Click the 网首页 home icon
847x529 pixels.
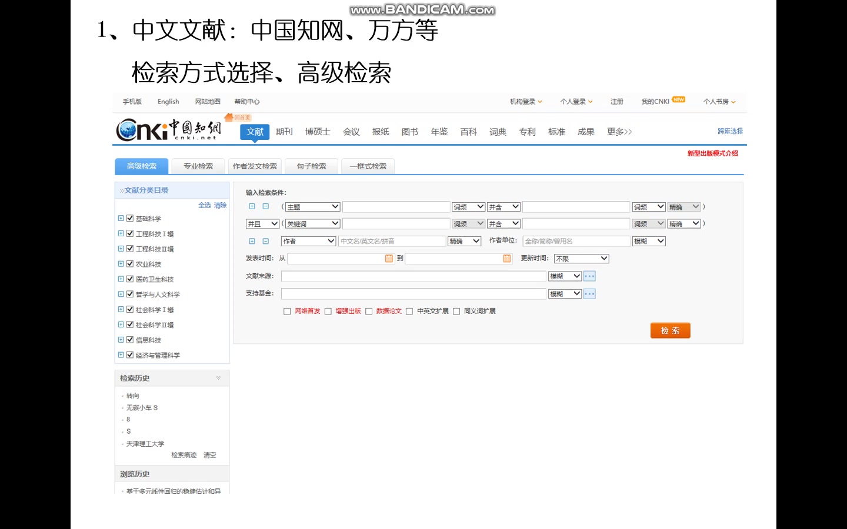click(238, 118)
